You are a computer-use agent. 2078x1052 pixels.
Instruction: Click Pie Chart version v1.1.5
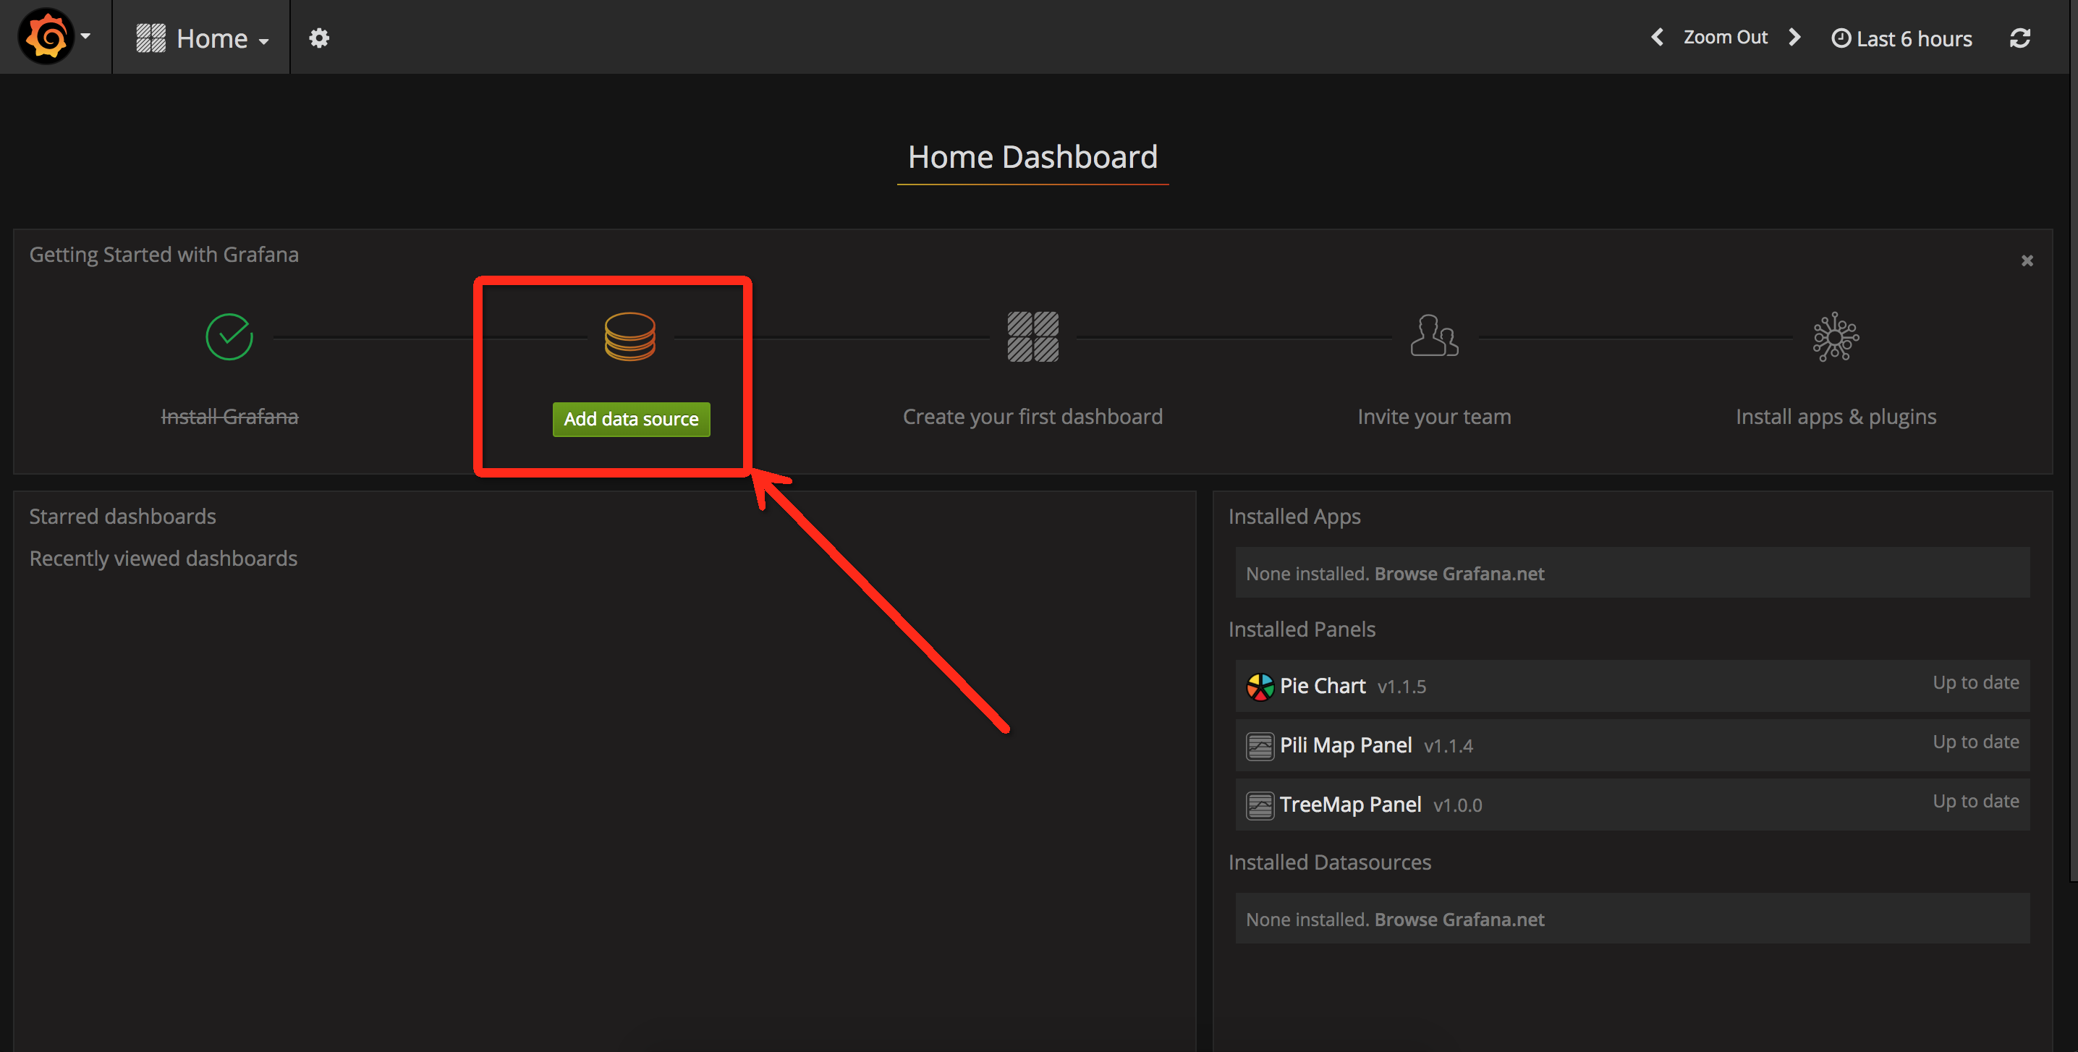pos(1401,687)
